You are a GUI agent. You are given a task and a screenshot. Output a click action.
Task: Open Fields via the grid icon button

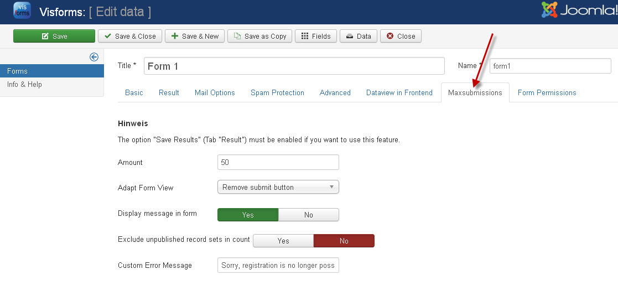coord(315,36)
